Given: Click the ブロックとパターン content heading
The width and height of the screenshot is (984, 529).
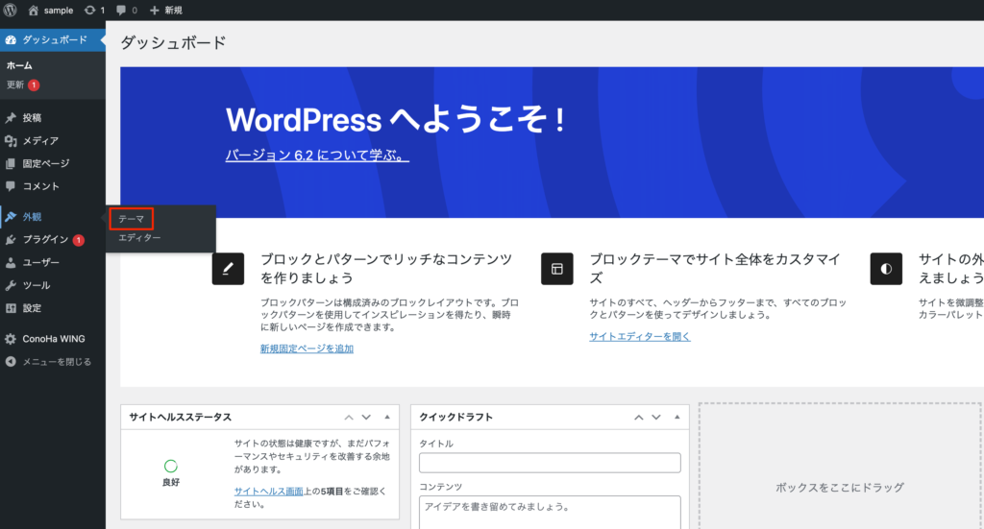Looking at the screenshot, I should [x=386, y=268].
